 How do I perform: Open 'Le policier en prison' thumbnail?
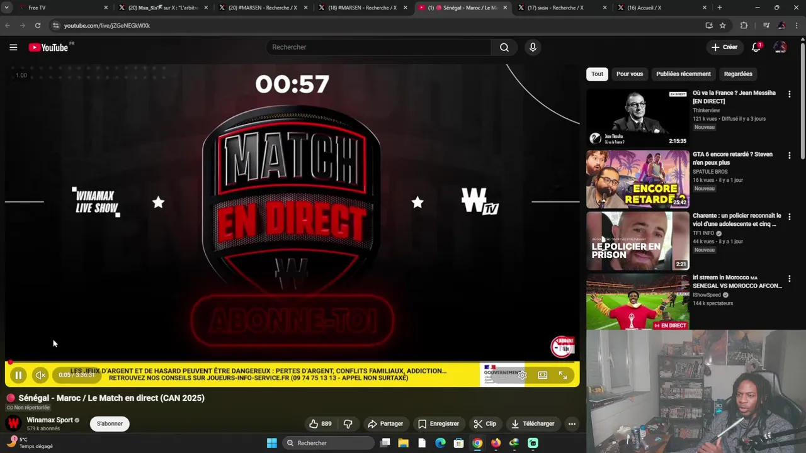tap(637, 240)
